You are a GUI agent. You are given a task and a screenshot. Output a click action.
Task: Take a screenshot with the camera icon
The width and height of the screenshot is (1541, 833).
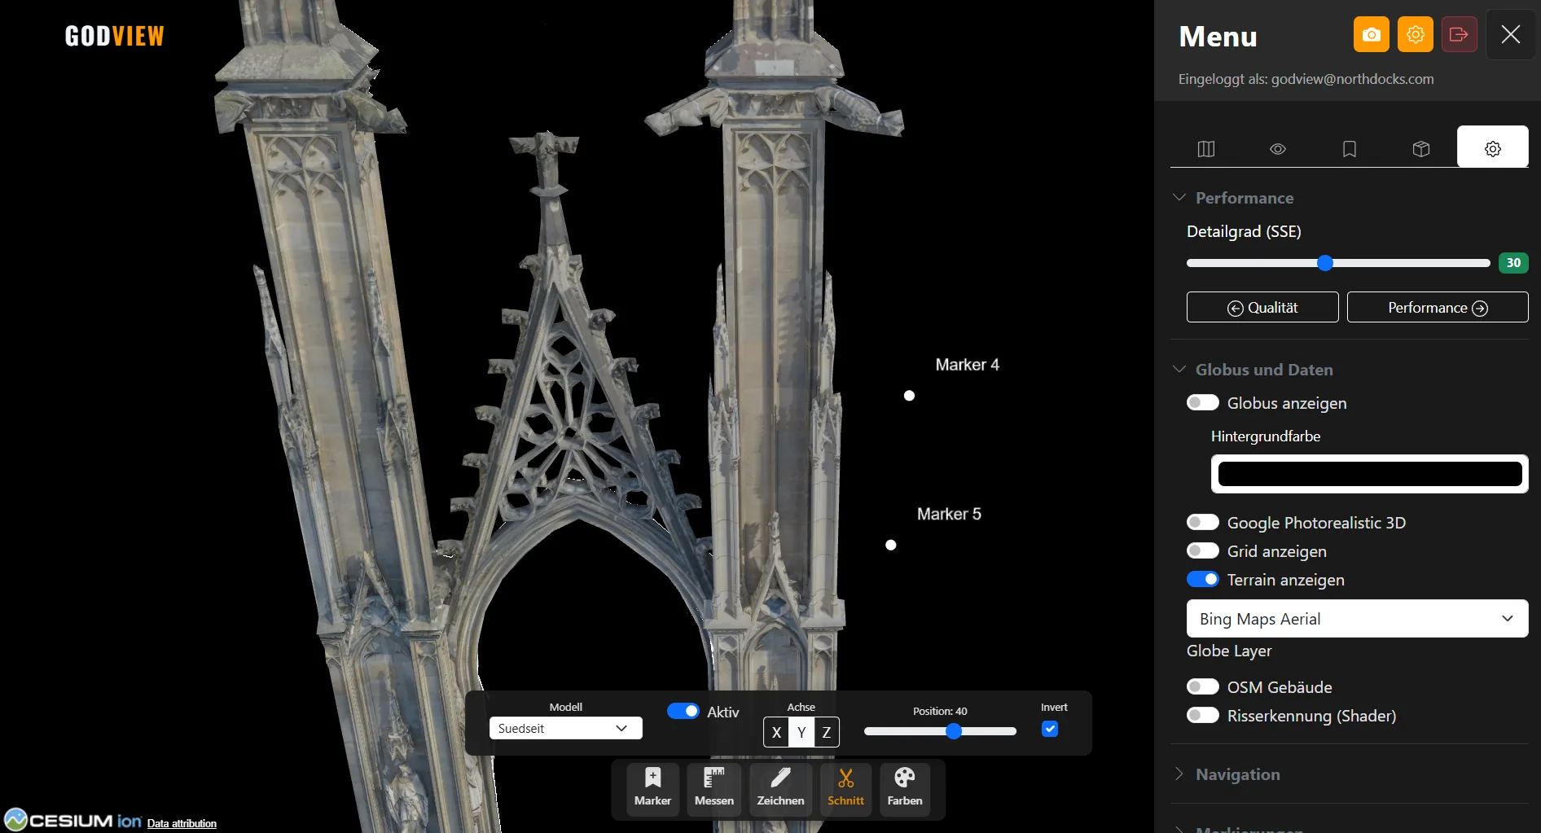coord(1371,34)
